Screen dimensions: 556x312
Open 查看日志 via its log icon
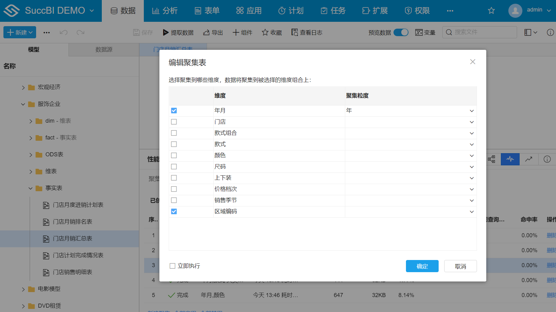(307, 32)
